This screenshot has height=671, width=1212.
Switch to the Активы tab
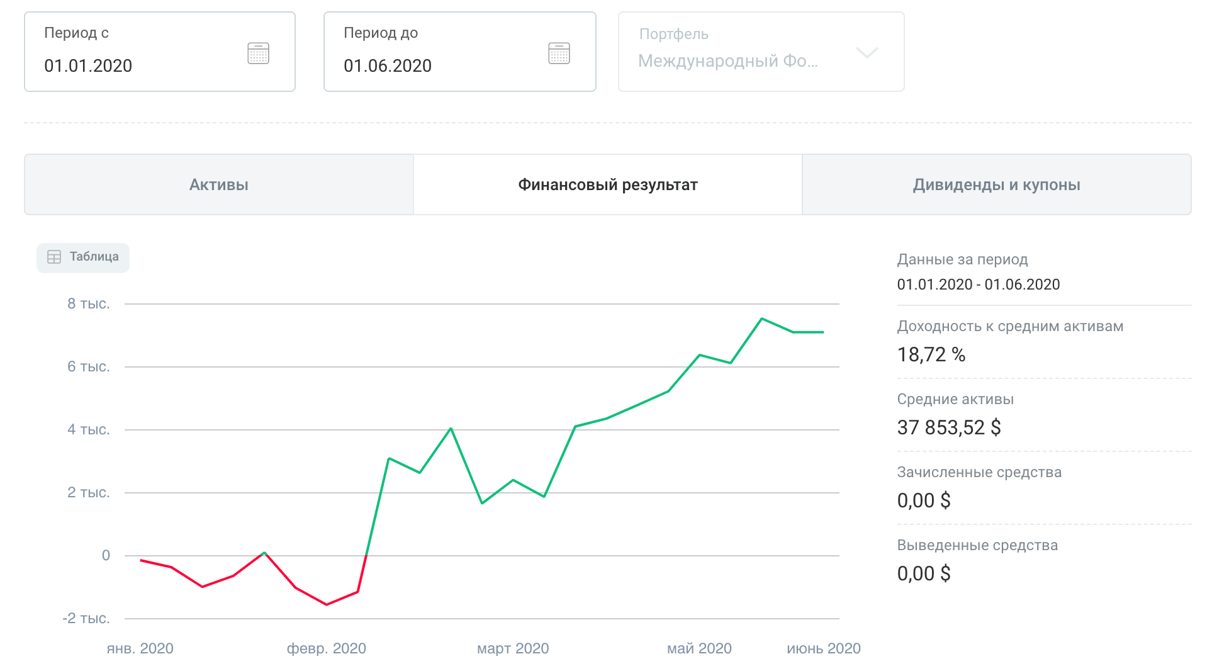point(219,185)
